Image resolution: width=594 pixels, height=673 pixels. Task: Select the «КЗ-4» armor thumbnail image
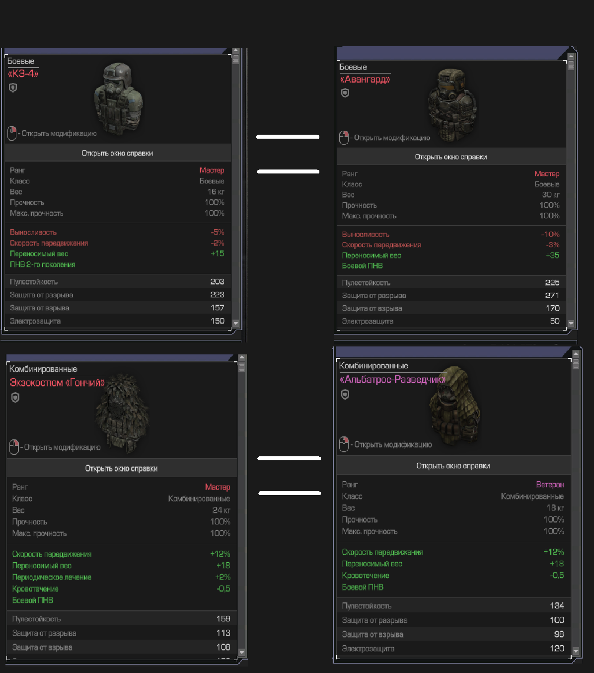coord(118,99)
